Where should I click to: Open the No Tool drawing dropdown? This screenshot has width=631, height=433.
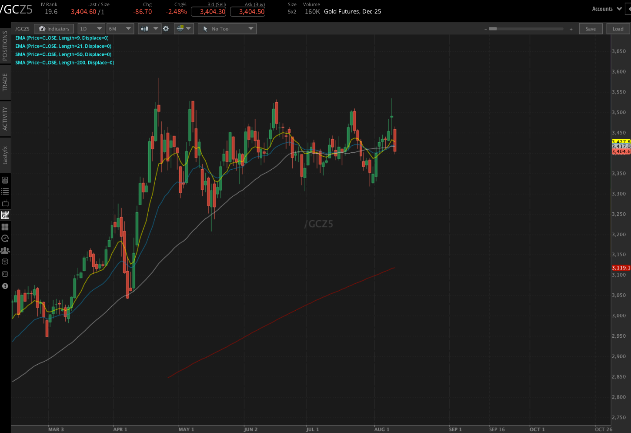[227, 28]
